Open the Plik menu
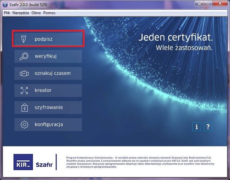Screen dimensions: 230x180 [x=7, y=13]
